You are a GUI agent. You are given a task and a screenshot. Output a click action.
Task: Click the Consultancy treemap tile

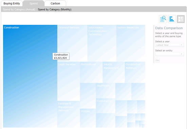pos(106,106)
